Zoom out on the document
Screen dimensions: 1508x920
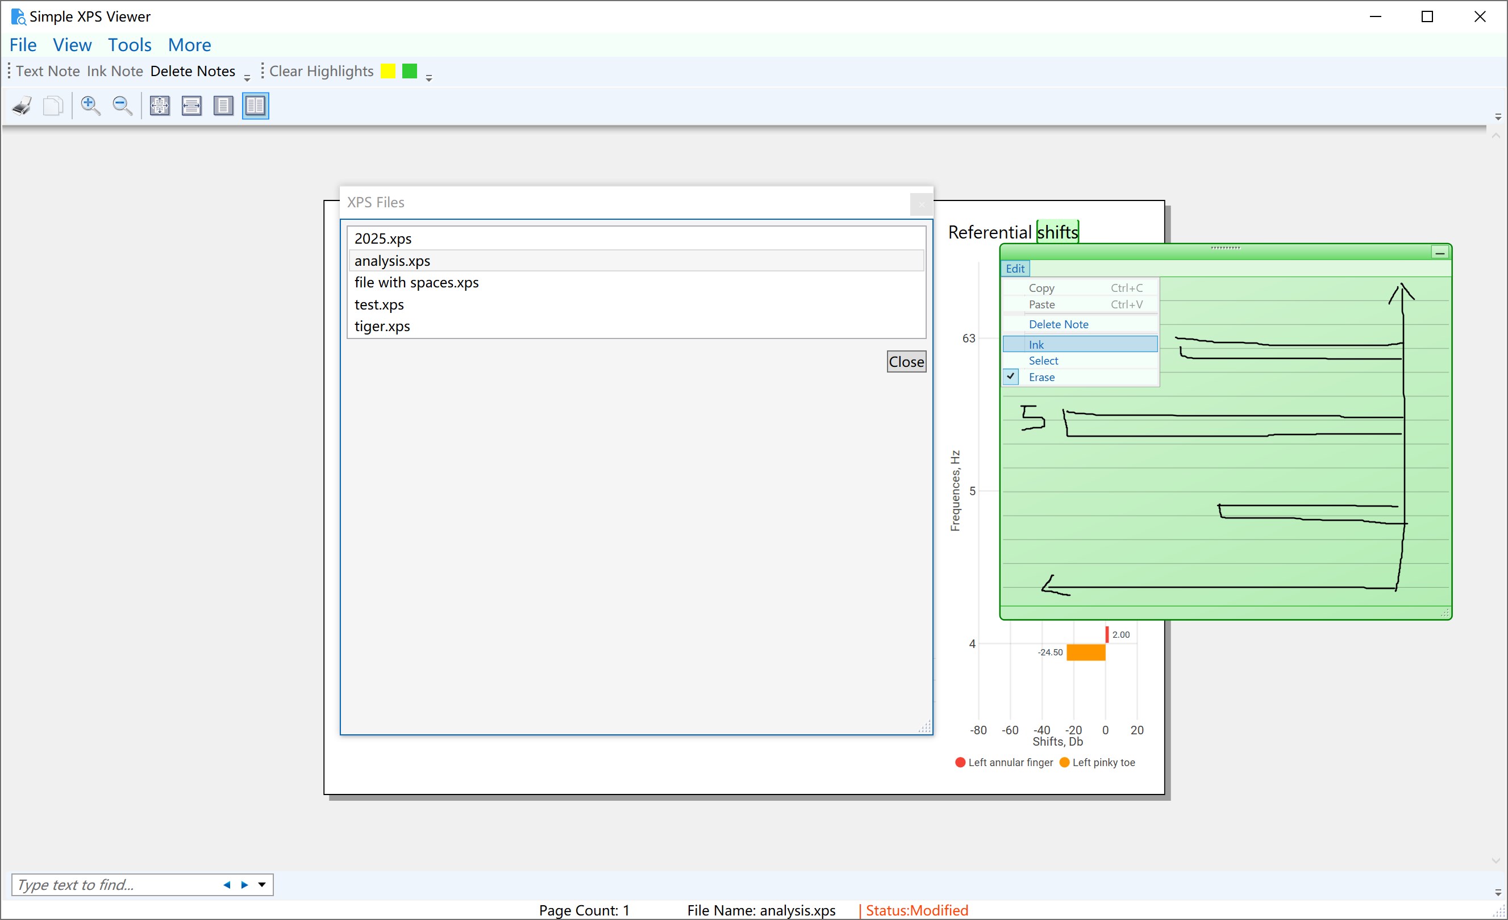pyautogui.click(x=122, y=105)
